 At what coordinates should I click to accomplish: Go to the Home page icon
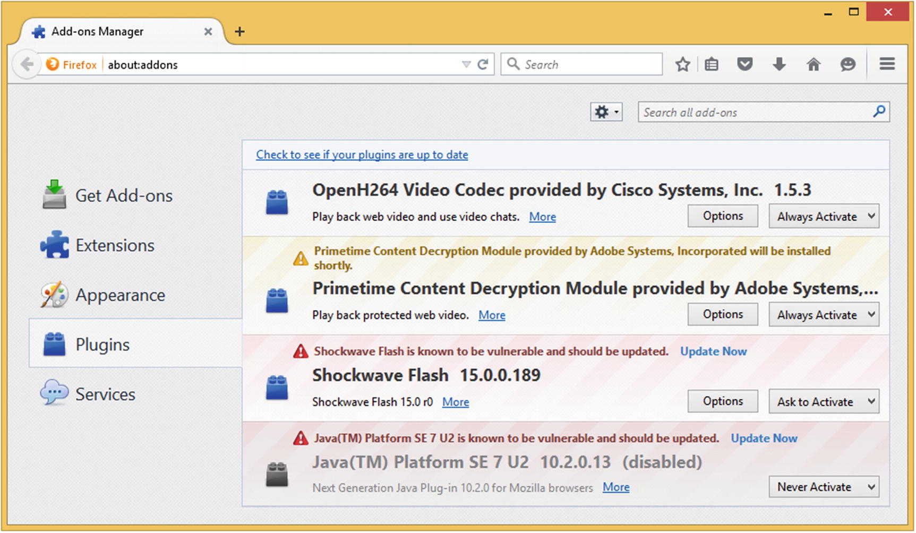click(814, 65)
